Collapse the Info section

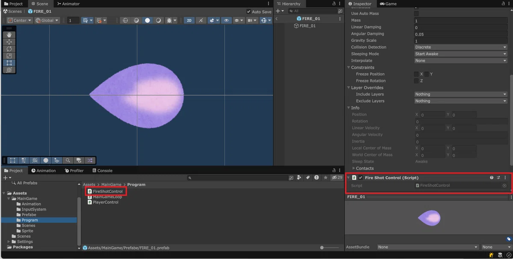pos(348,108)
